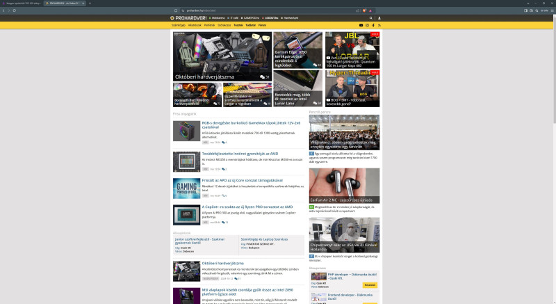Open JBL vs Lorgar video tile
556x304 pixels.
[x=352, y=50]
